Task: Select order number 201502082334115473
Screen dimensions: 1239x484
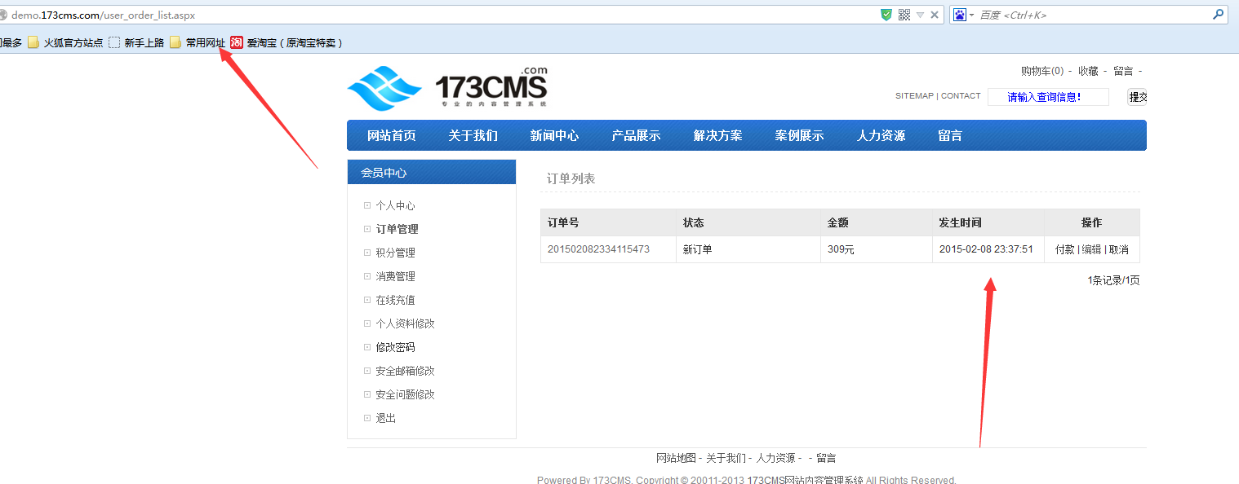Action: [x=598, y=249]
